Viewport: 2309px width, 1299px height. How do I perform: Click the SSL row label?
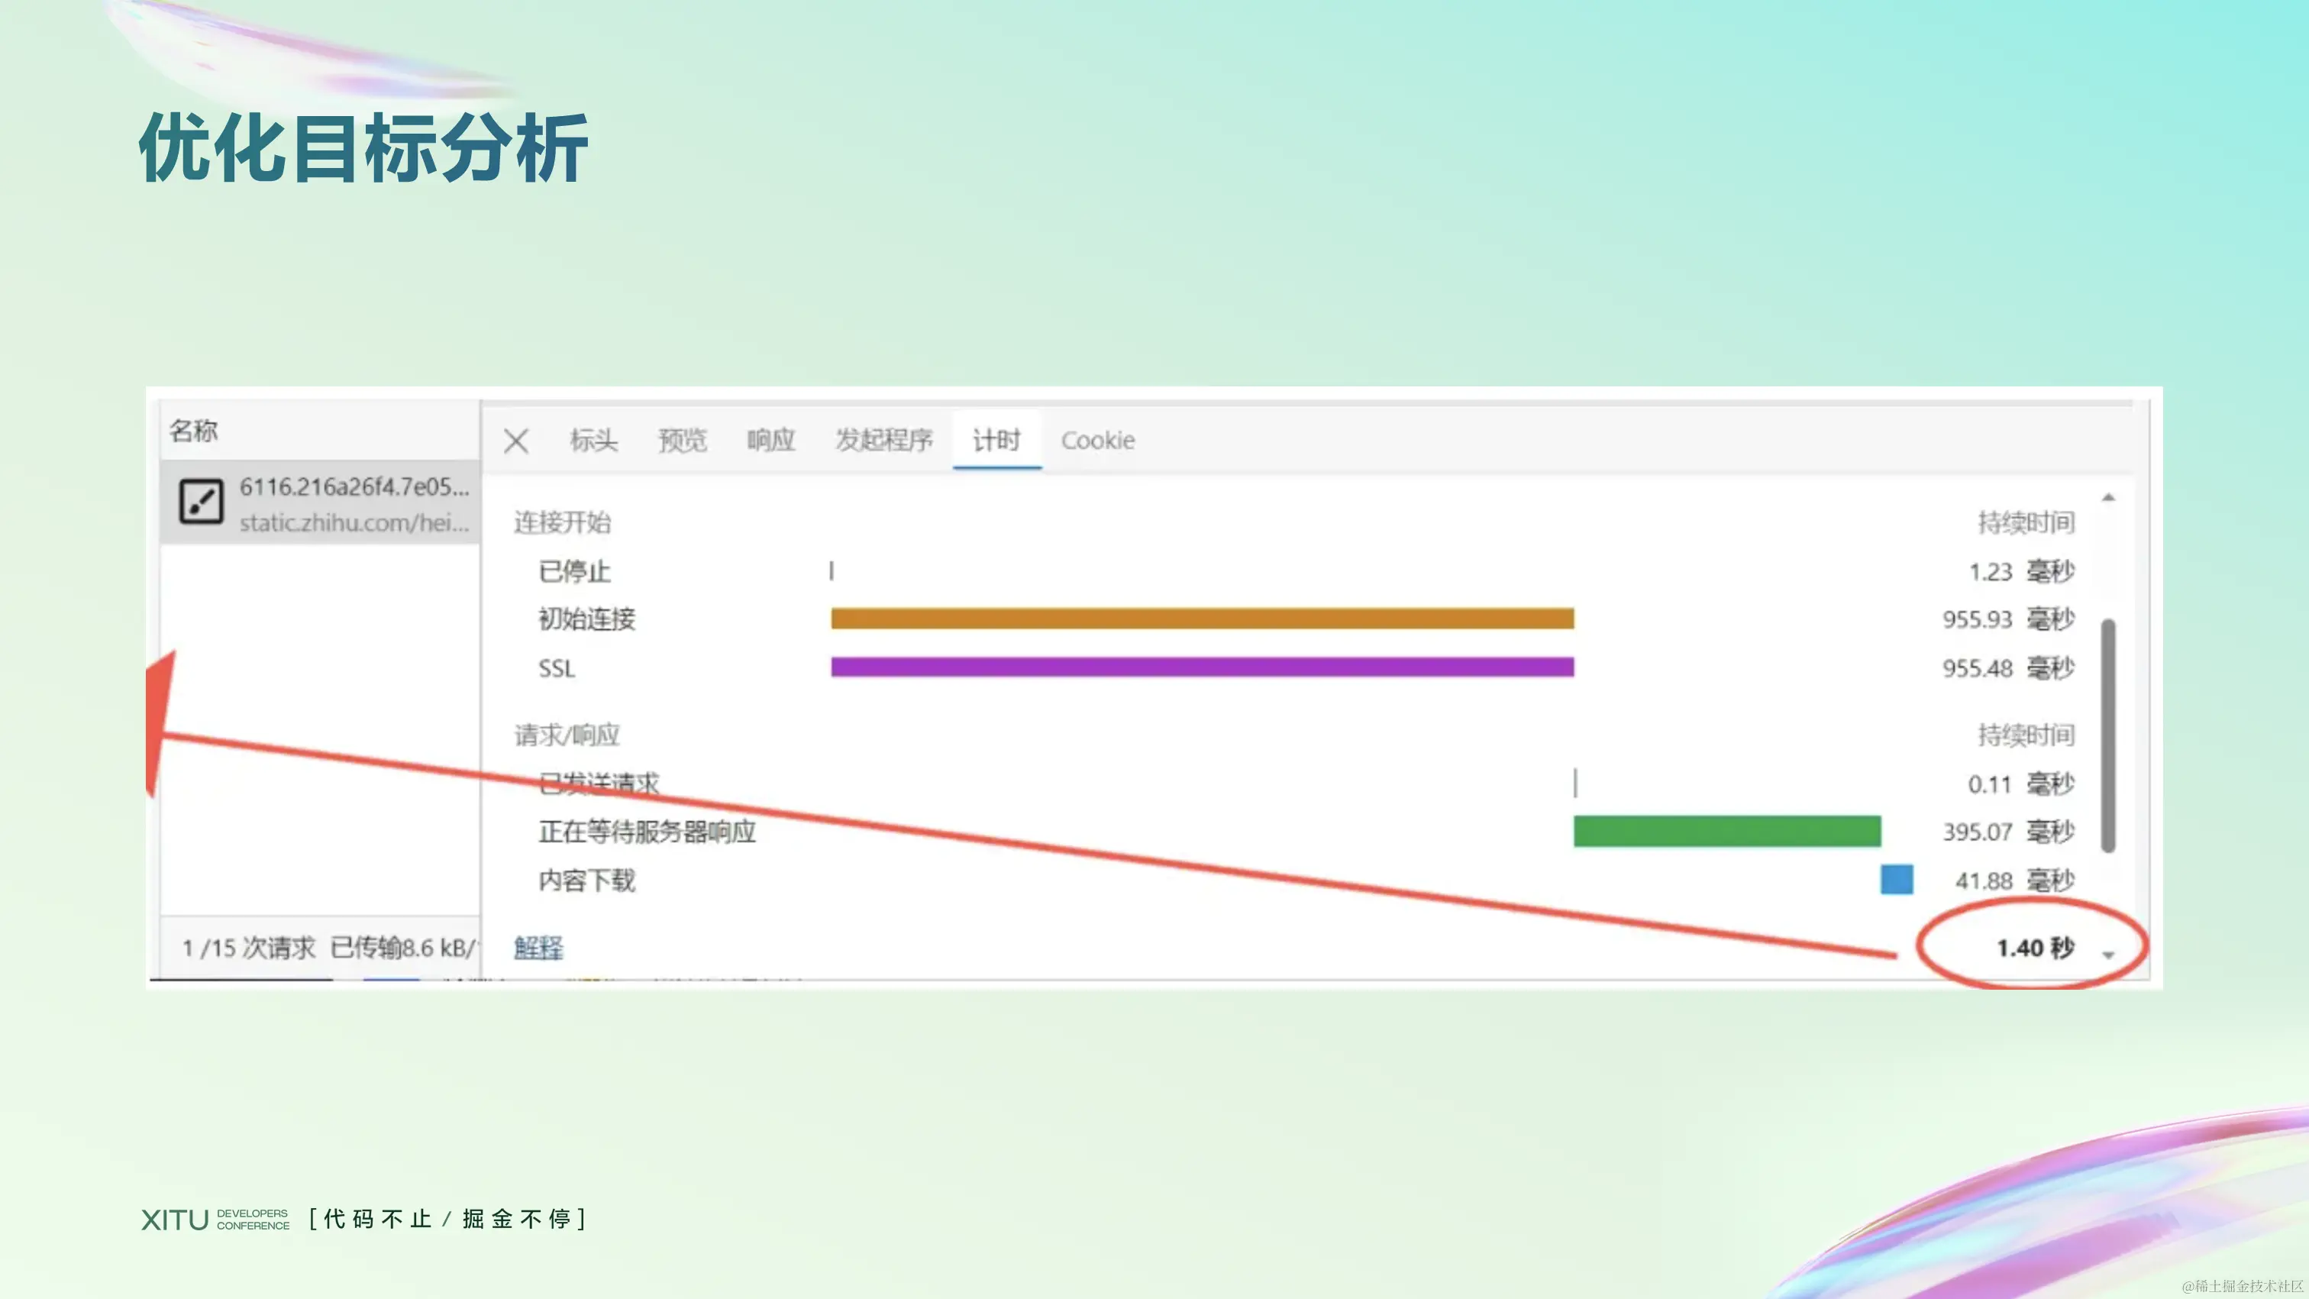[557, 668]
